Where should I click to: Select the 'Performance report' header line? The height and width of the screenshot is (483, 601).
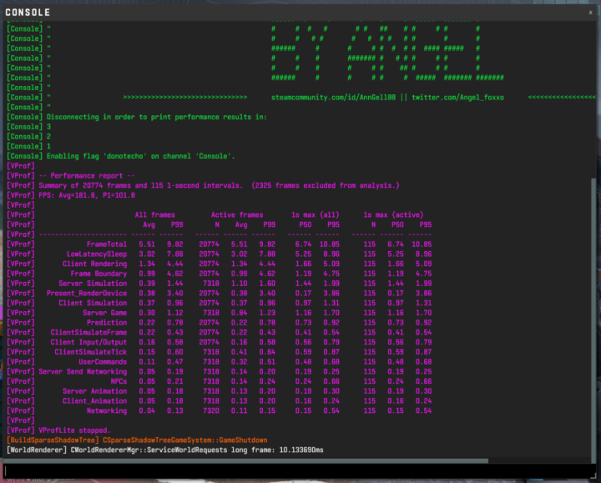tap(71, 176)
